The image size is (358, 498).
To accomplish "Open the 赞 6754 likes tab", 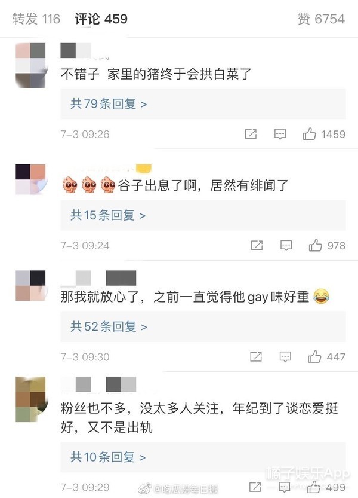I will [321, 19].
